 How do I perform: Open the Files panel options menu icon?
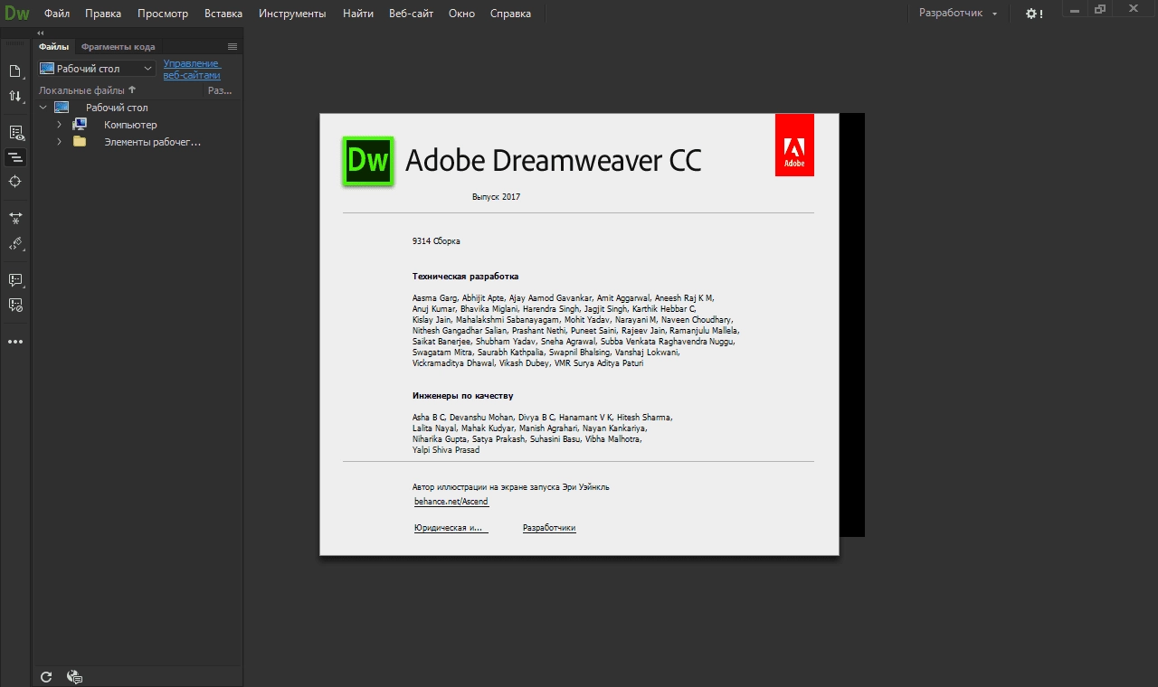[233, 46]
